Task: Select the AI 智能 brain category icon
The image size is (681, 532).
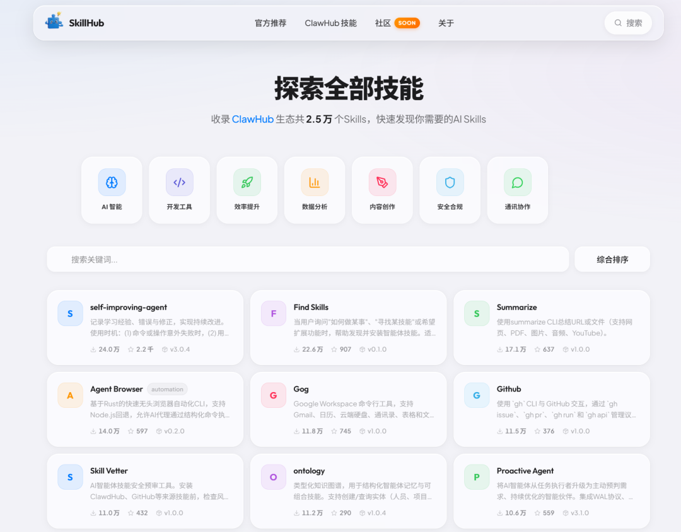Action: coord(112,182)
